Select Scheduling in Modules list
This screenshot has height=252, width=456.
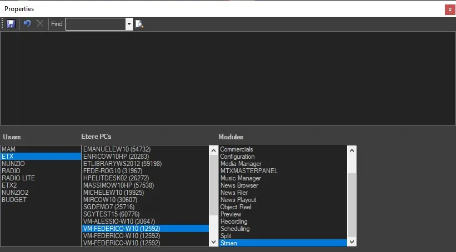(x=235, y=229)
